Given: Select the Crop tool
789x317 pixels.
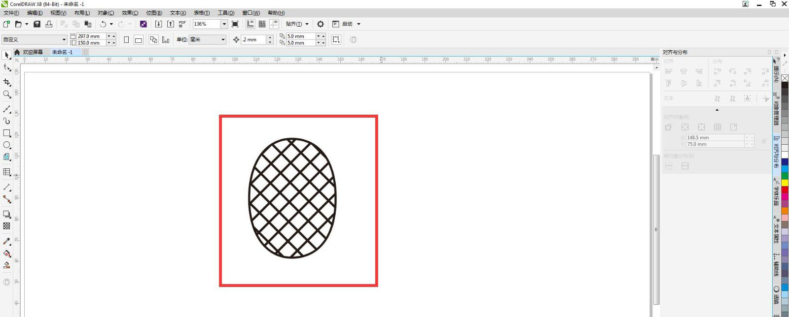Looking at the screenshot, I should coord(6,82).
